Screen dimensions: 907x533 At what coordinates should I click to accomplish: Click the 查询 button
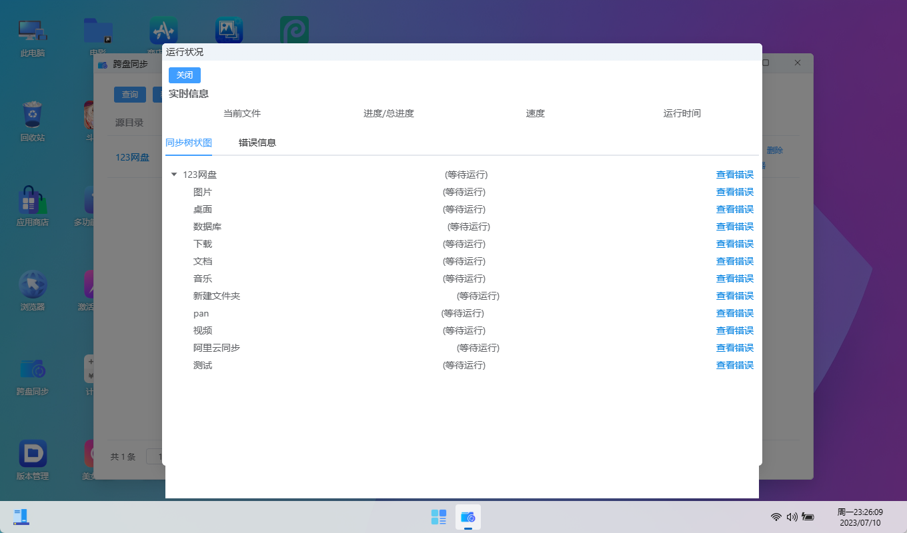coord(129,94)
